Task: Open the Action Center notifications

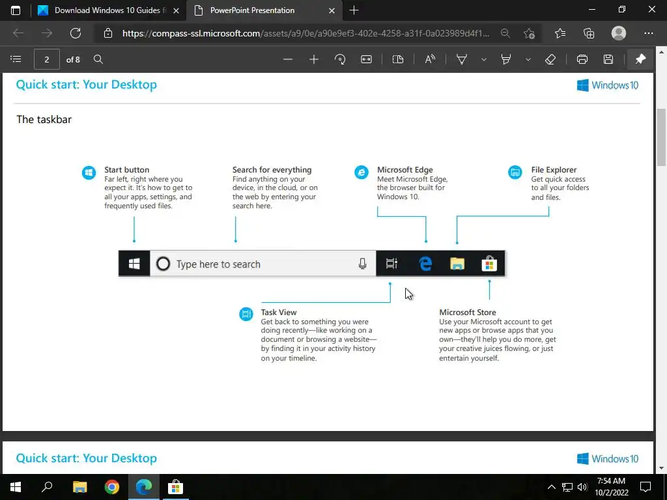Action: tap(646, 487)
